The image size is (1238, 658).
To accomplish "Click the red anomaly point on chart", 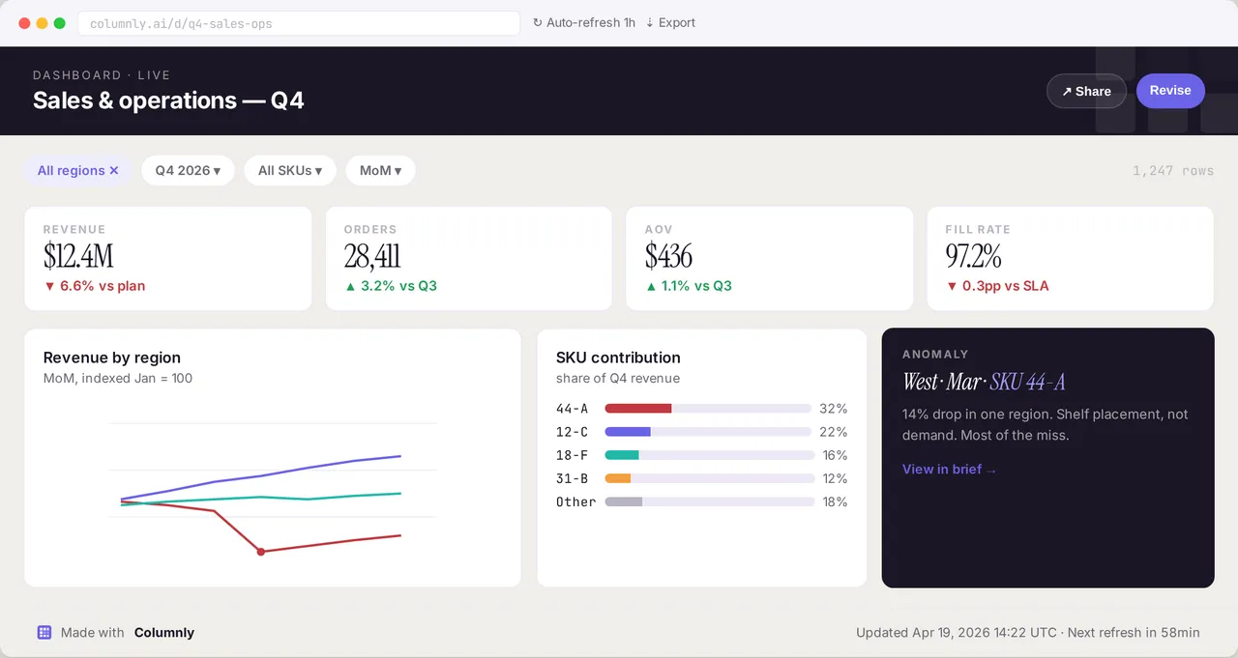I will pos(260,552).
